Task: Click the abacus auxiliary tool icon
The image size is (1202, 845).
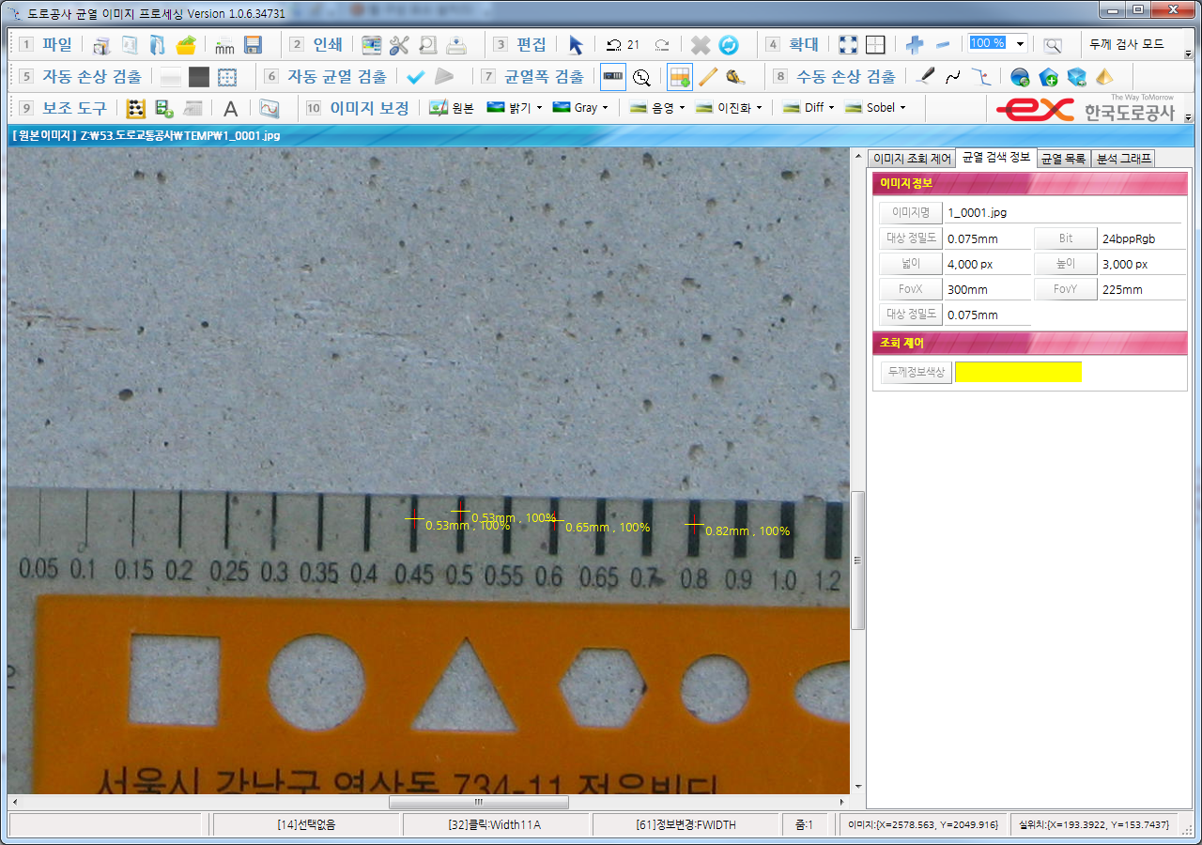Action: [136, 108]
